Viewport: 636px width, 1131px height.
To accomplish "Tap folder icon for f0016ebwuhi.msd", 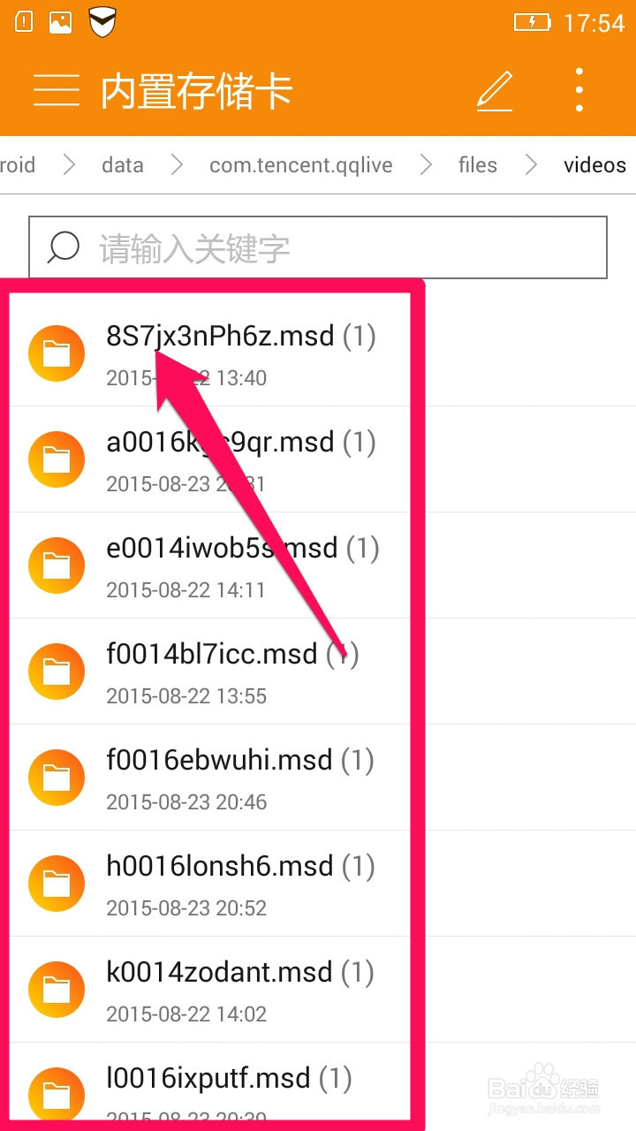I will [57, 778].
